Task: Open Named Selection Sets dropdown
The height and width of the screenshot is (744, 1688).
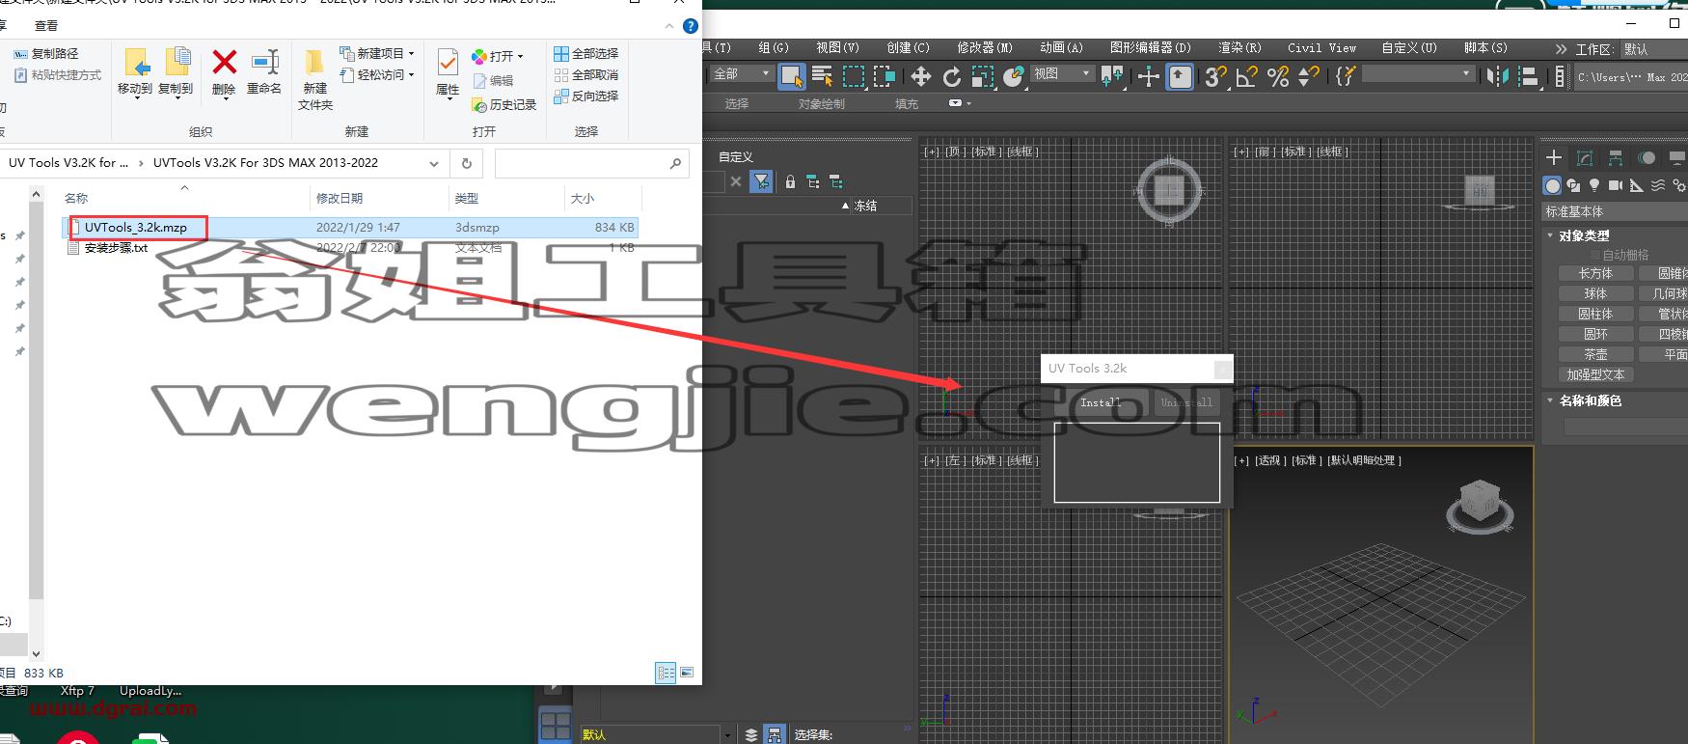Action: [x=1418, y=73]
